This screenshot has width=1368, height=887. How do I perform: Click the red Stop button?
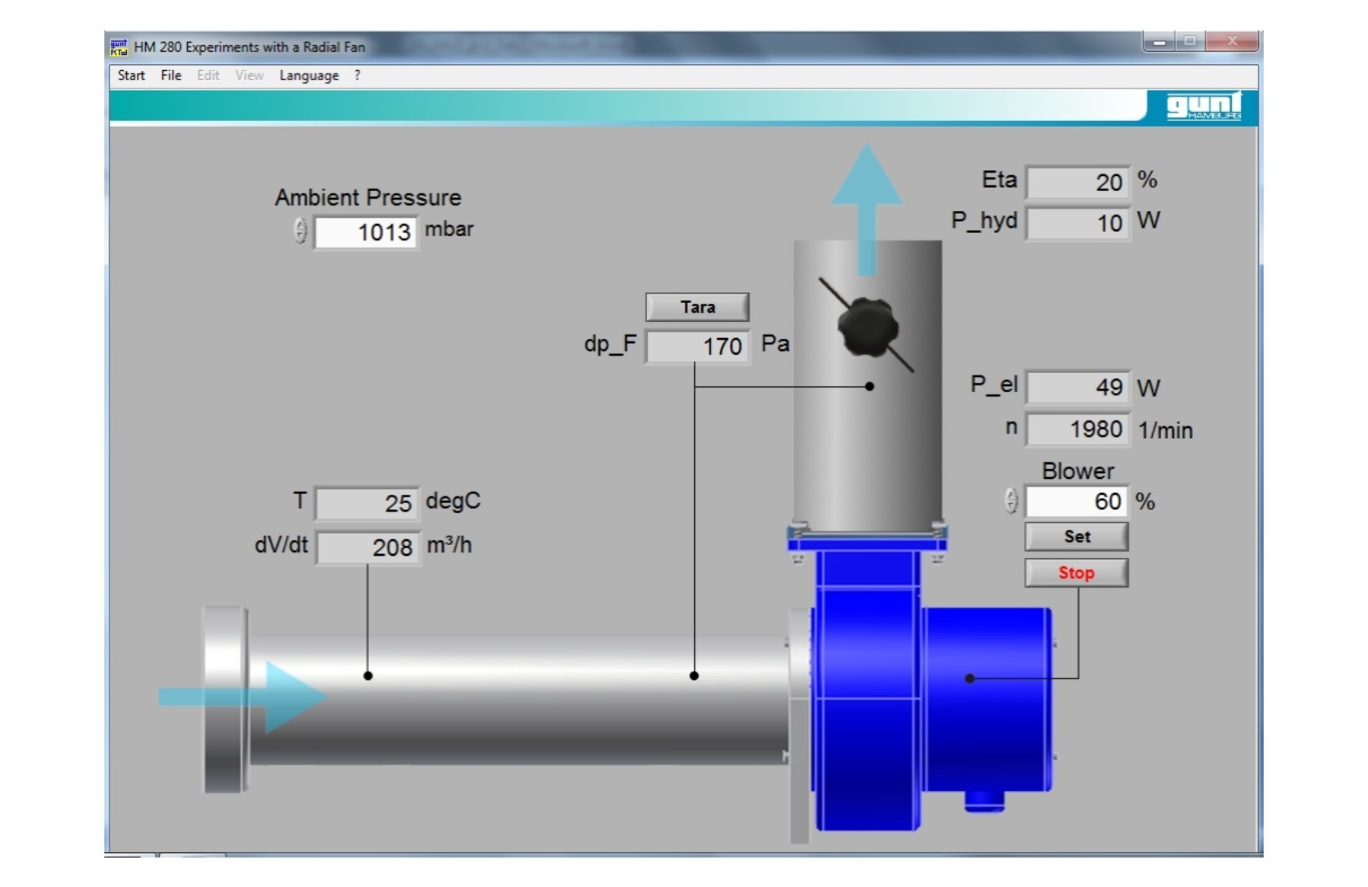[x=1077, y=572]
